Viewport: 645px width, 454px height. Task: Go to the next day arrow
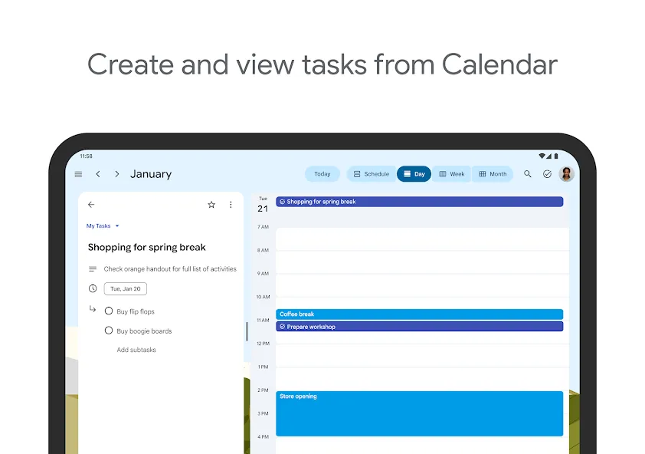(117, 174)
